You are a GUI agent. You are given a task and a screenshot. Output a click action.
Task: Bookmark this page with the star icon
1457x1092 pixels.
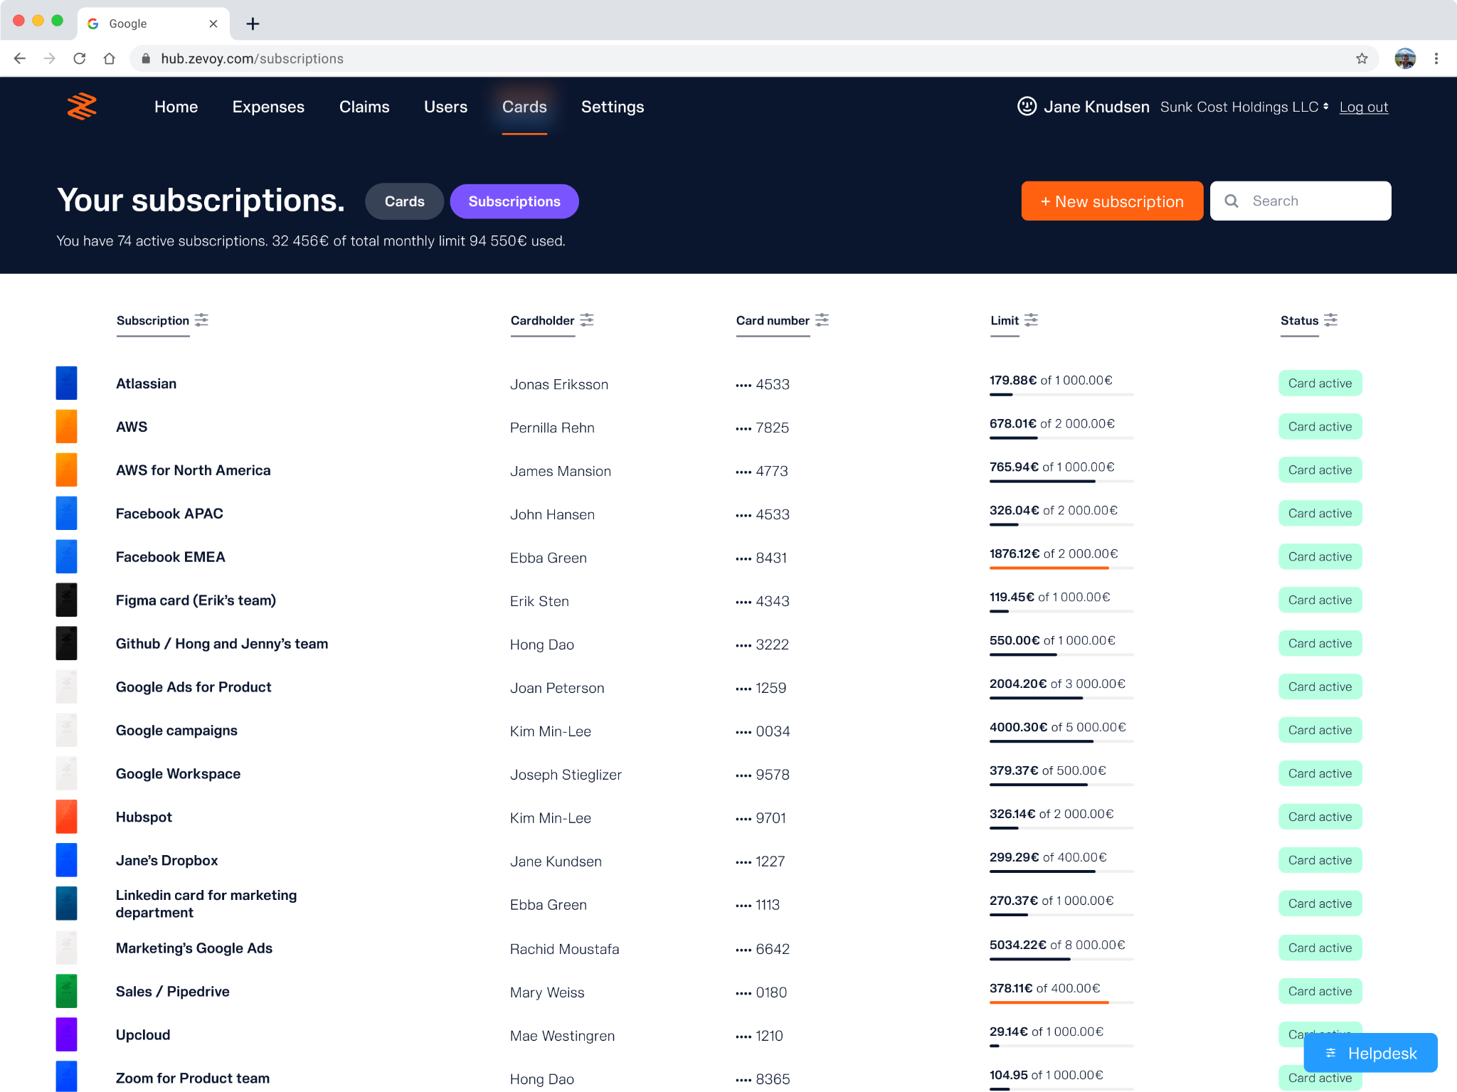click(1362, 58)
